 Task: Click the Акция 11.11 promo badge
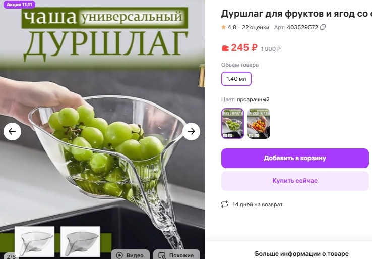point(19,4)
